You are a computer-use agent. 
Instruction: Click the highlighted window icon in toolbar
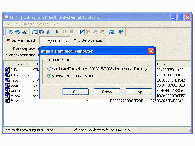click(x=34, y=32)
